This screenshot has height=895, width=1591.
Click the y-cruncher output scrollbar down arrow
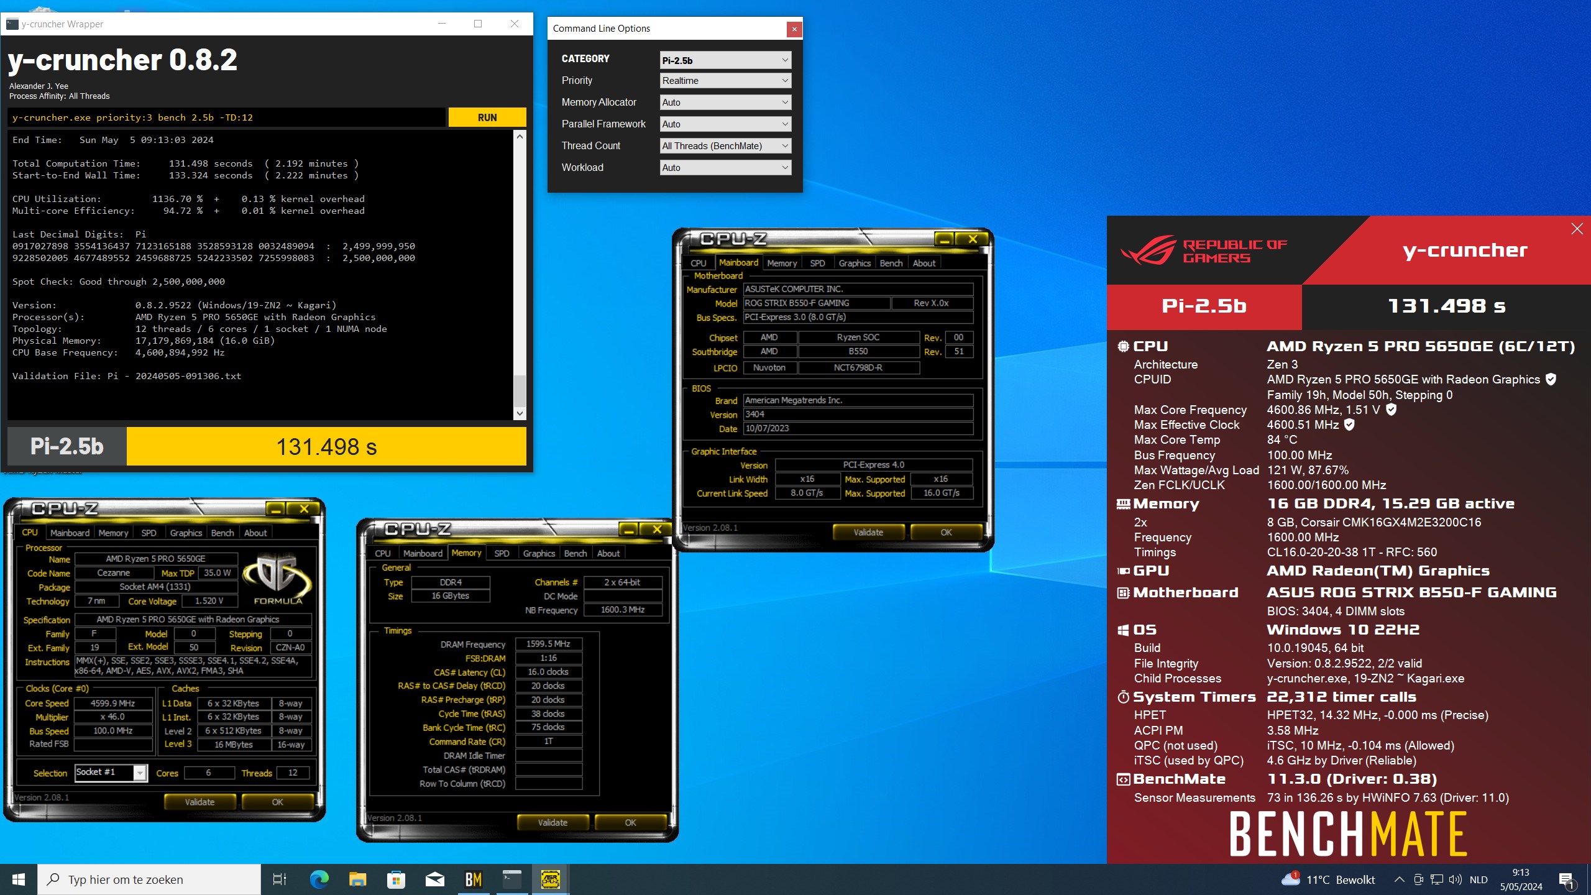click(520, 413)
